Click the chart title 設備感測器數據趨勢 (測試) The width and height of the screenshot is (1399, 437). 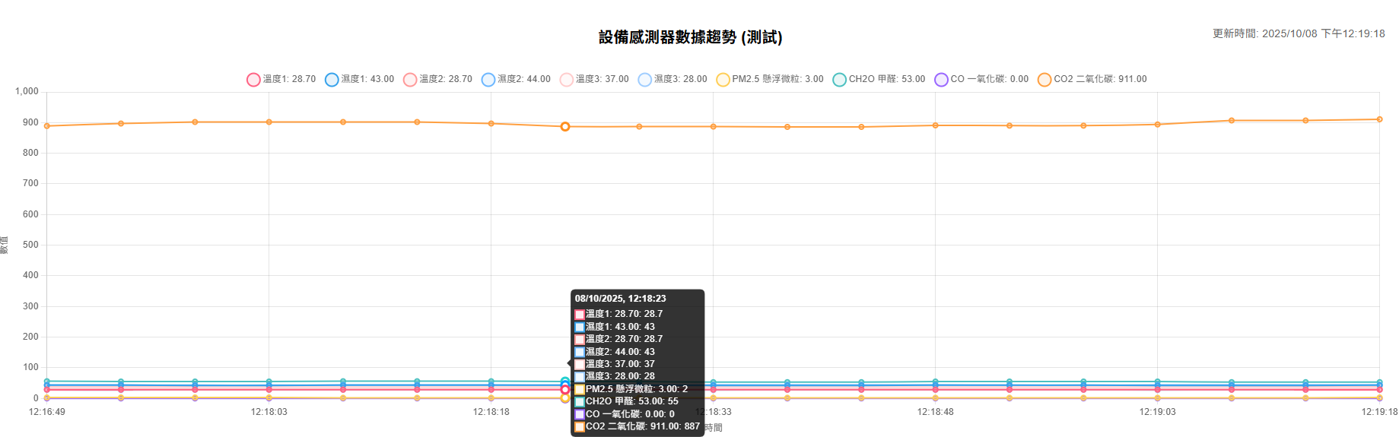tap(690, 37)
